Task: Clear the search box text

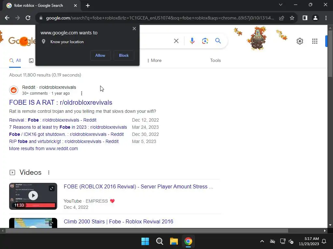Action: point(176,41)
